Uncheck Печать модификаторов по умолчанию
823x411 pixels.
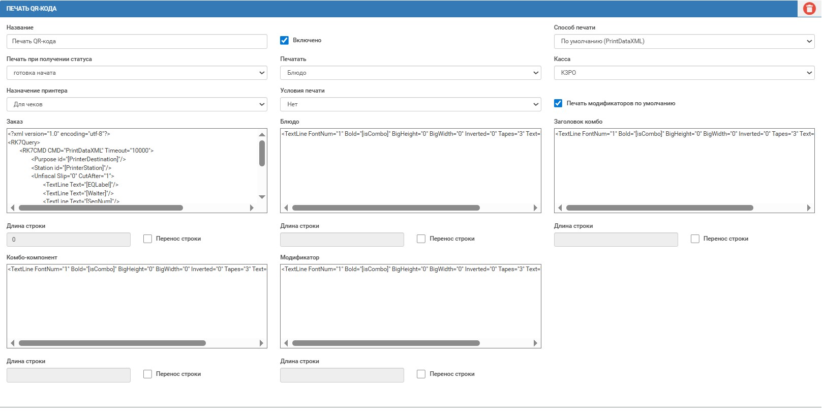coord(558,103)
